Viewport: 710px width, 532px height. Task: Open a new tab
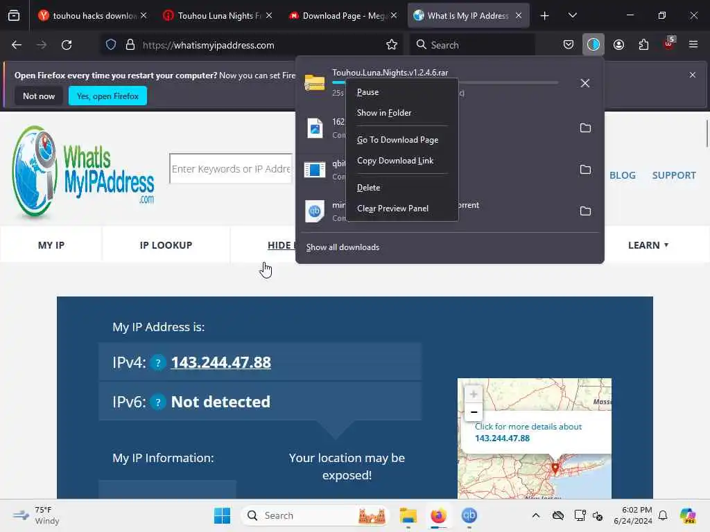545,16
